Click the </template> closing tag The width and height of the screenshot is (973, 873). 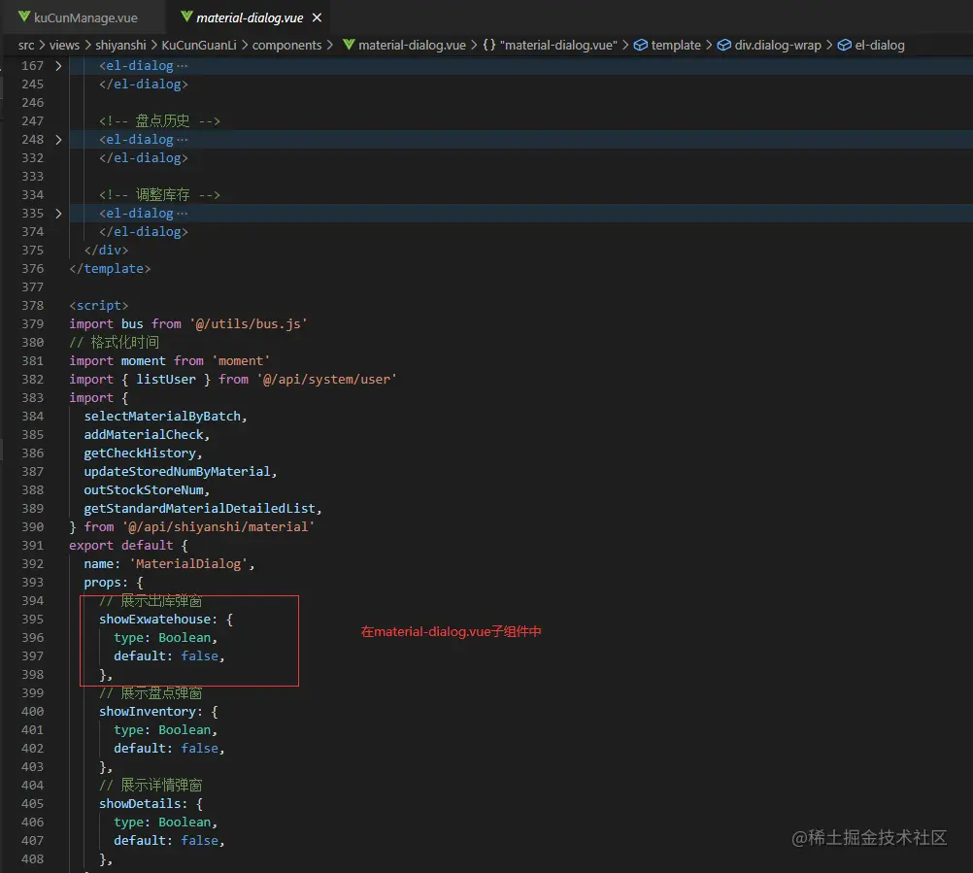pyautogui.click(x=110, y=269)
